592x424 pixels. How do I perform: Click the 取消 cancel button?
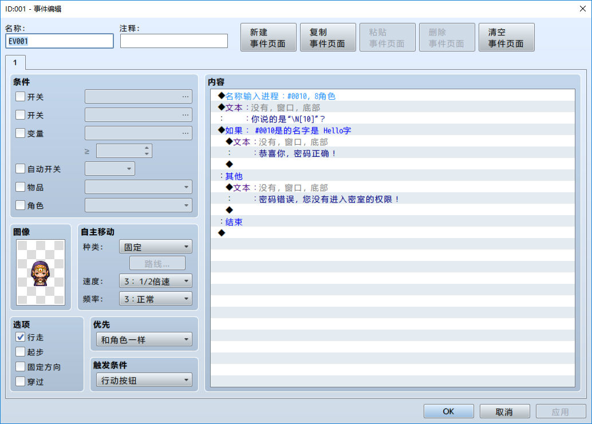click(505, 411)
